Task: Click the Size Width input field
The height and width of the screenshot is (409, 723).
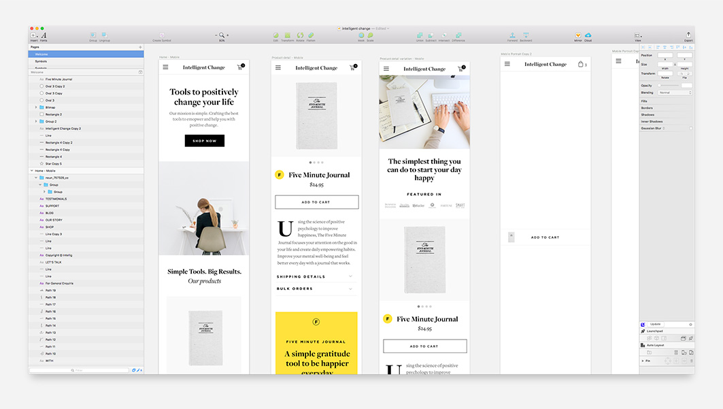Action: [665, 65]
